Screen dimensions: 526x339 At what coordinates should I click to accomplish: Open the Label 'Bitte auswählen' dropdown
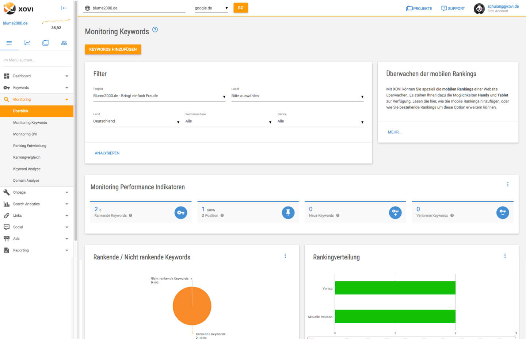click(297, 96)
